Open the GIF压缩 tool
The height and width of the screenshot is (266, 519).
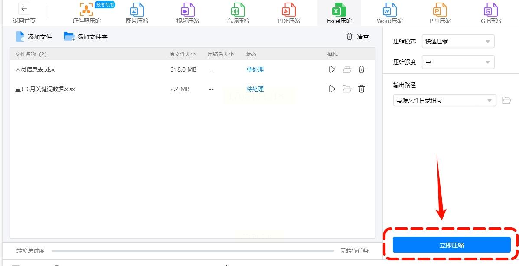(491, 13)
